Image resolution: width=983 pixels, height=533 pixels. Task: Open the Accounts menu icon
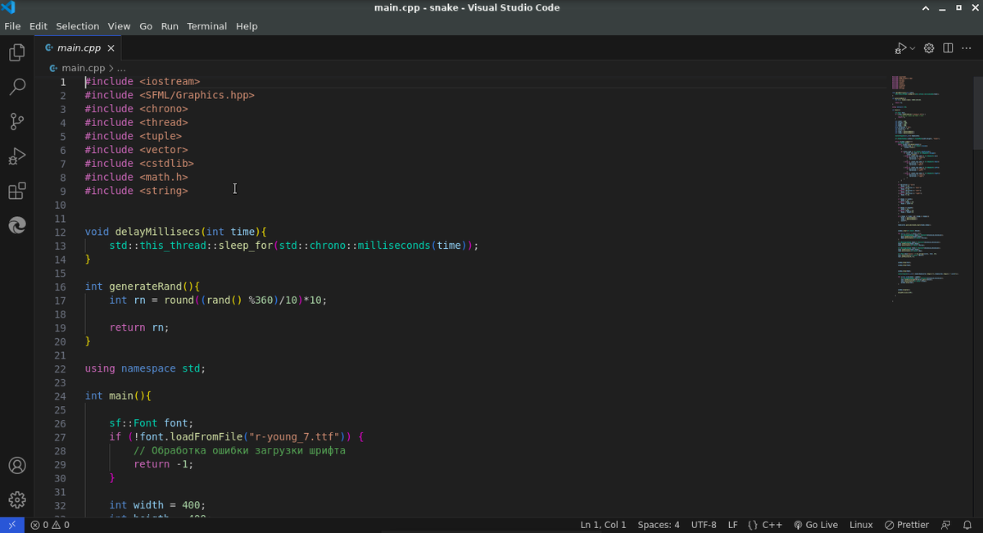point(17,465)
